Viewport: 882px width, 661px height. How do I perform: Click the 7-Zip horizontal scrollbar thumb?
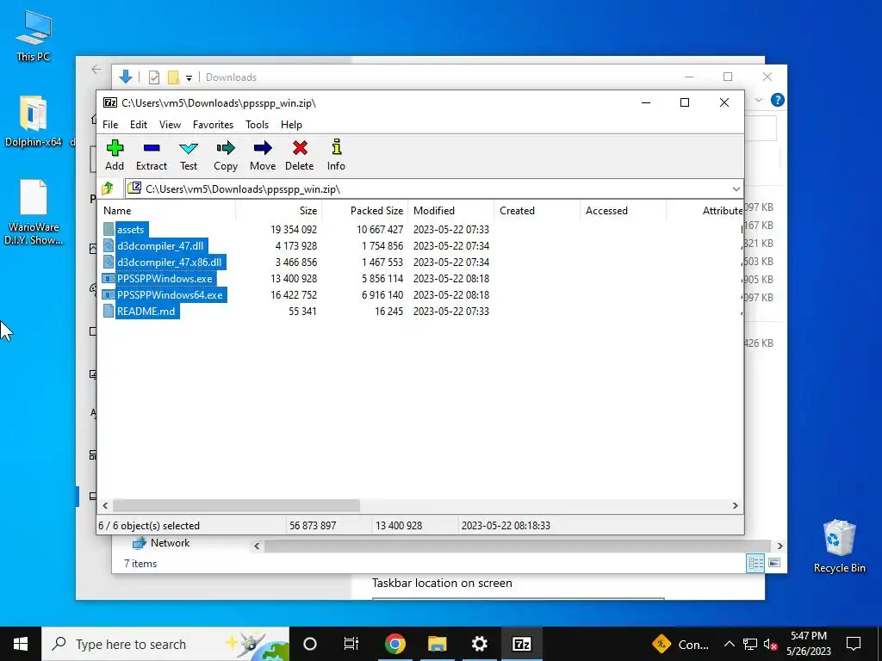point(236,505)
